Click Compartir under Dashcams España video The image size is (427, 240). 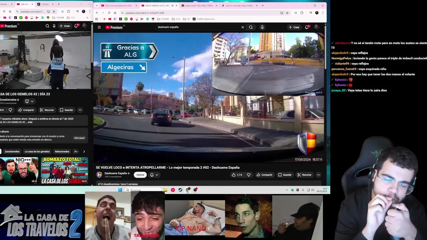click(x=265, y=175)
